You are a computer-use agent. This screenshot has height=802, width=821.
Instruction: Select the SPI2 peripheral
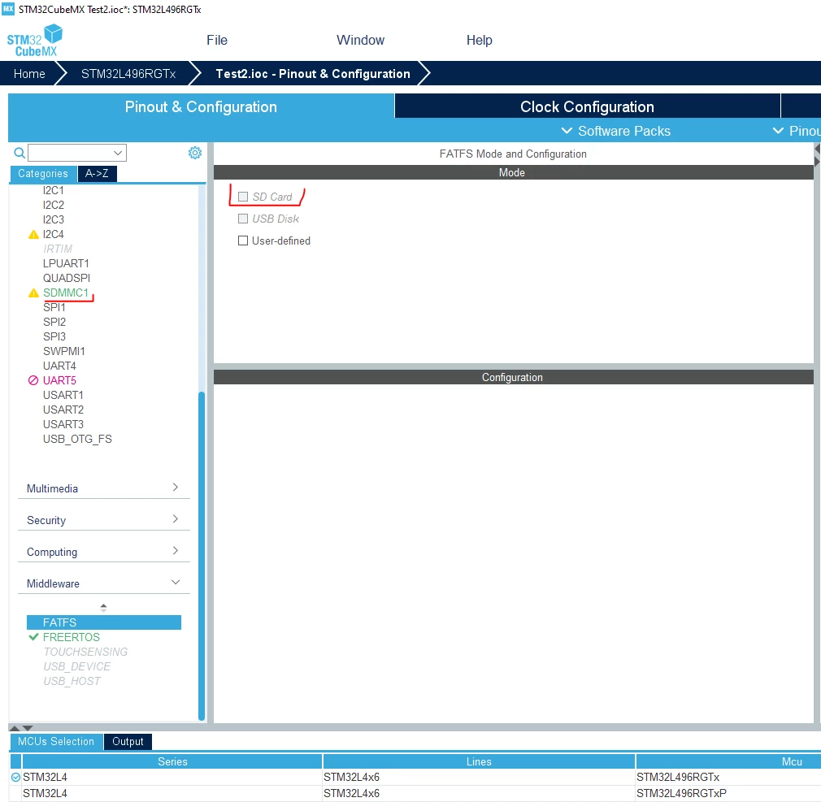54,322
